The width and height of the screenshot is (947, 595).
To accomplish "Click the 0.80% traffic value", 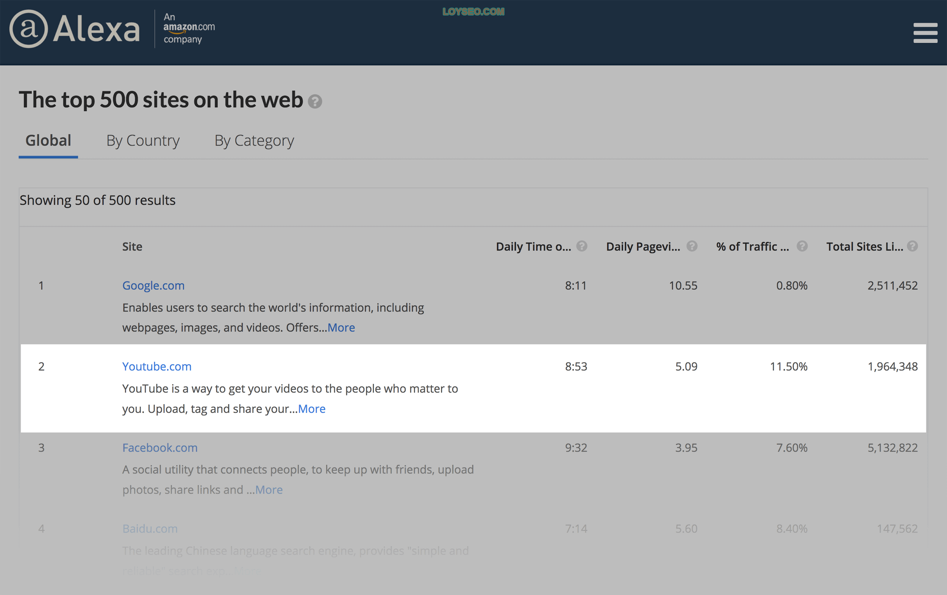I will tap(792, 286).
